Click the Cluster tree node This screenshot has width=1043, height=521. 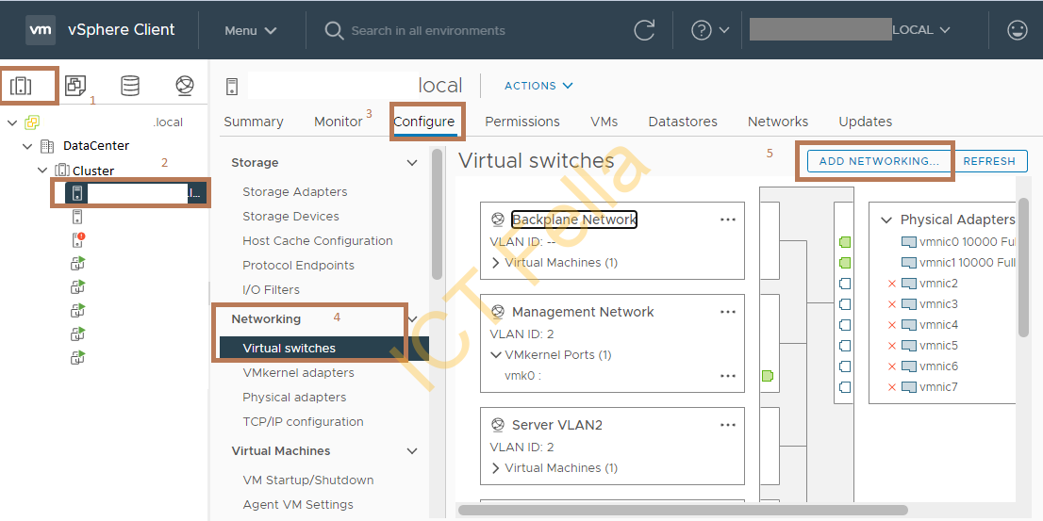point(93,171)
